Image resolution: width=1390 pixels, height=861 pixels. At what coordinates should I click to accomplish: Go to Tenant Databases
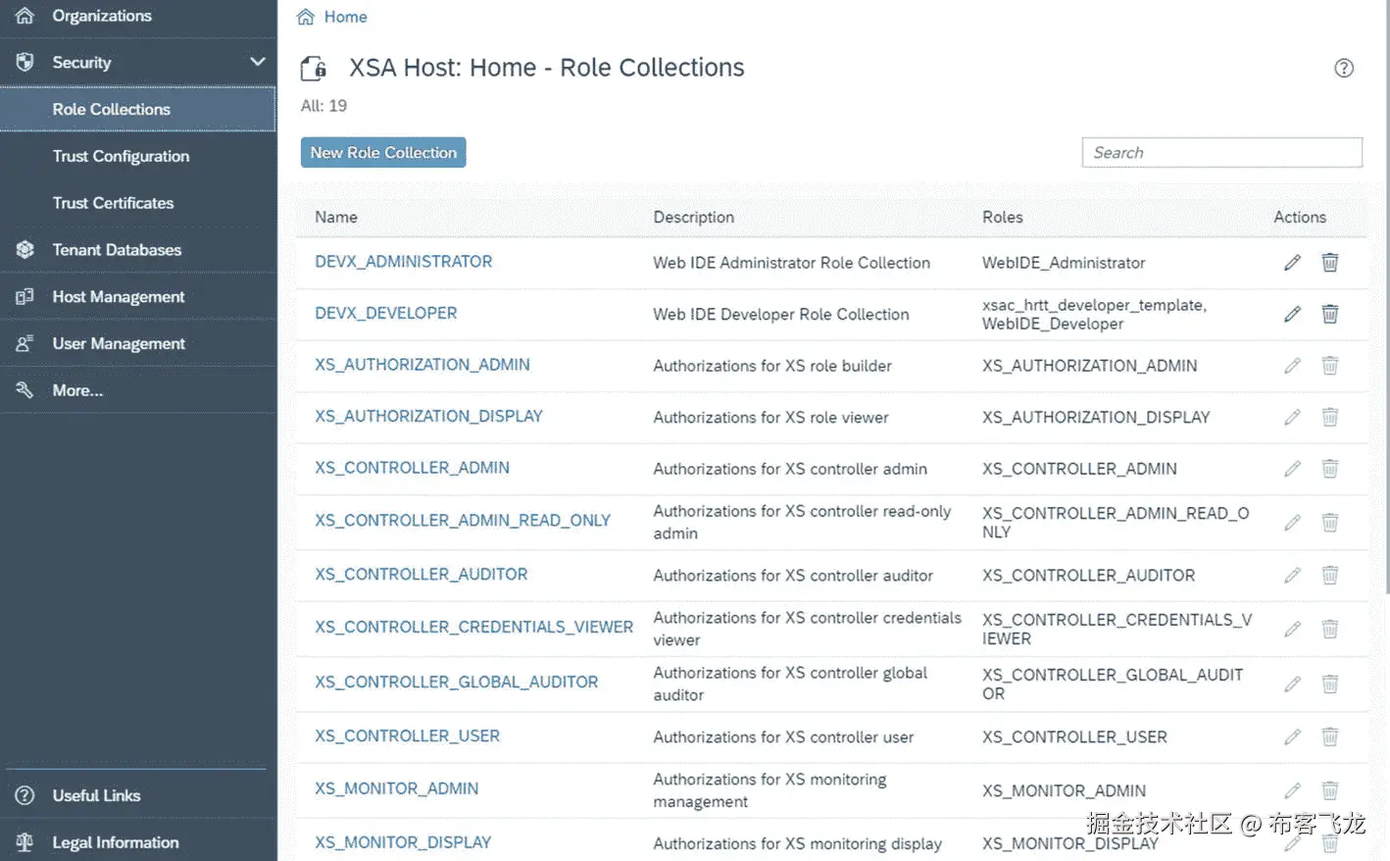point(117,250)
